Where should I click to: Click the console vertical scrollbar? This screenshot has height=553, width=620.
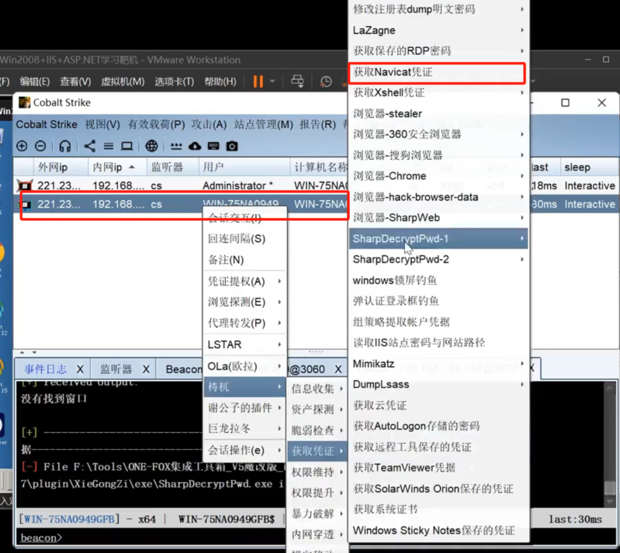pyautogui.click(x=610, y=444)
